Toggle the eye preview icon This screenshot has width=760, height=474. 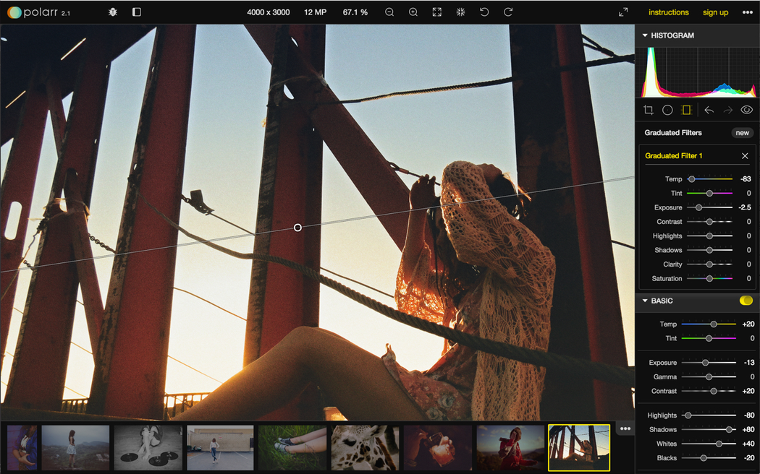[x=746, y=110]
